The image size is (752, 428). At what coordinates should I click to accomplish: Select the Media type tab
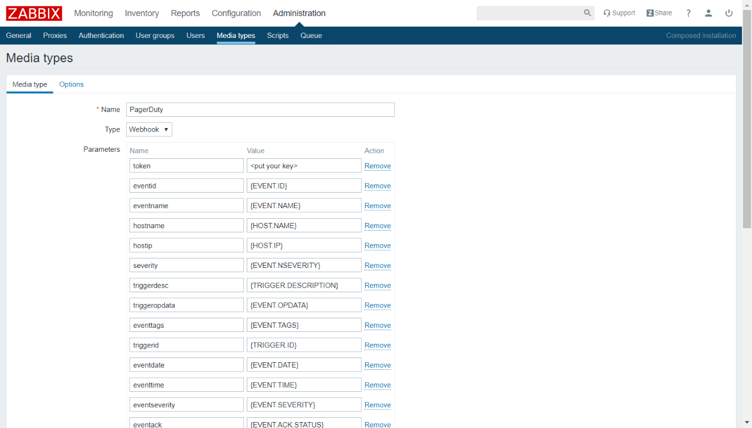coord(30,84)
